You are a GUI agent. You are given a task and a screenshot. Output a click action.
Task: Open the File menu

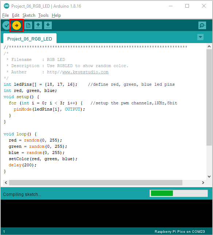(5, 15)
